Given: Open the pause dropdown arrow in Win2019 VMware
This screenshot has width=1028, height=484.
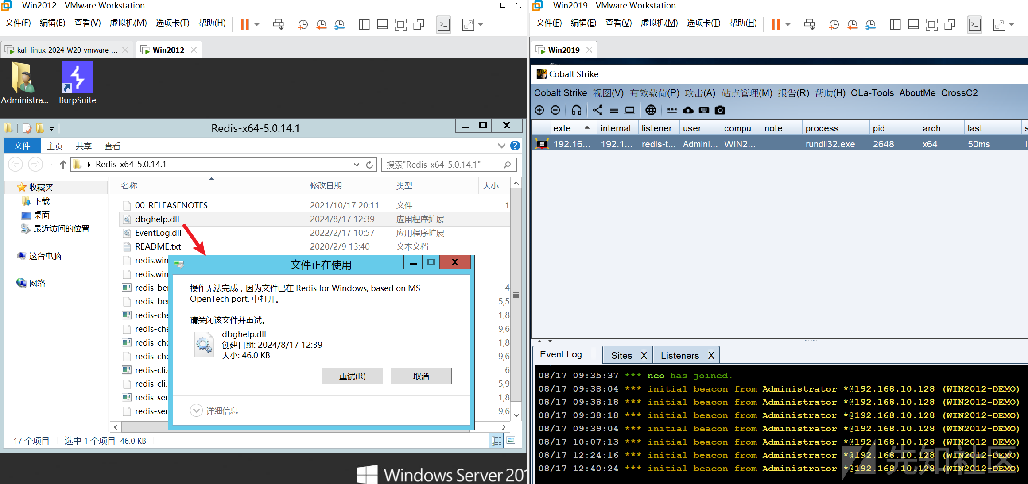Looking at the screenshot, I should (x=788, y=25).
